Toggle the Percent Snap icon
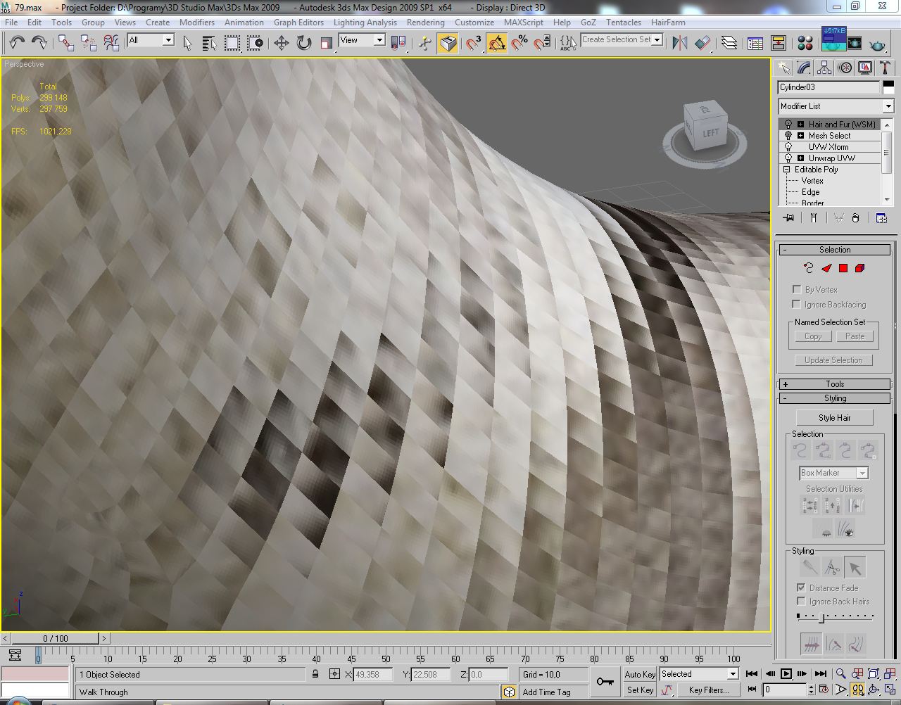The height and width of the screenshot is (705, 901). (519, 43)
